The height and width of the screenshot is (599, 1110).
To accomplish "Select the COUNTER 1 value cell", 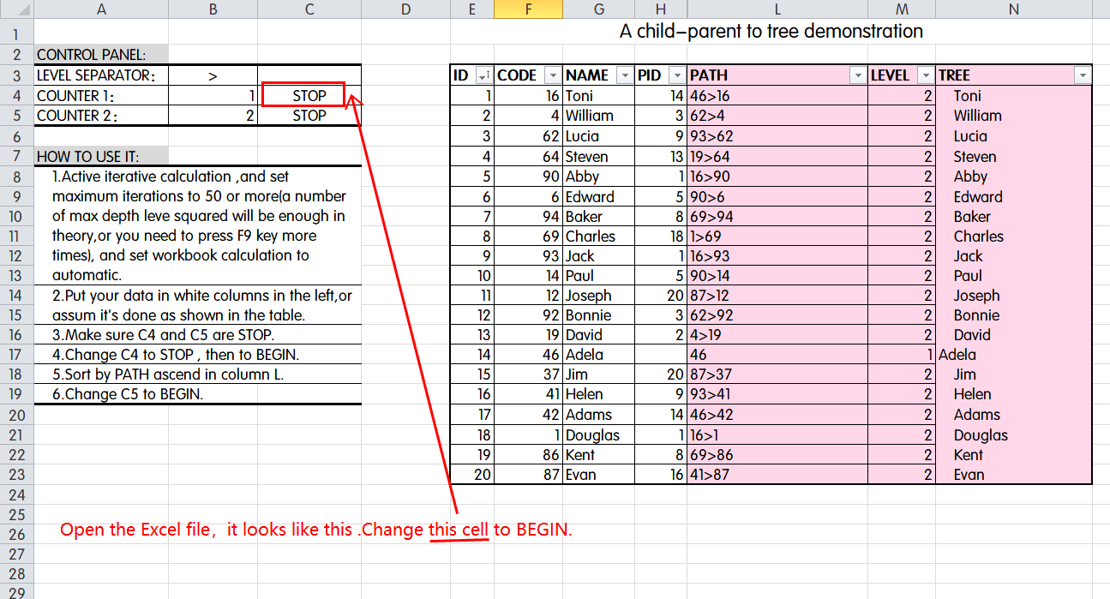I will (x=213, y=95).
